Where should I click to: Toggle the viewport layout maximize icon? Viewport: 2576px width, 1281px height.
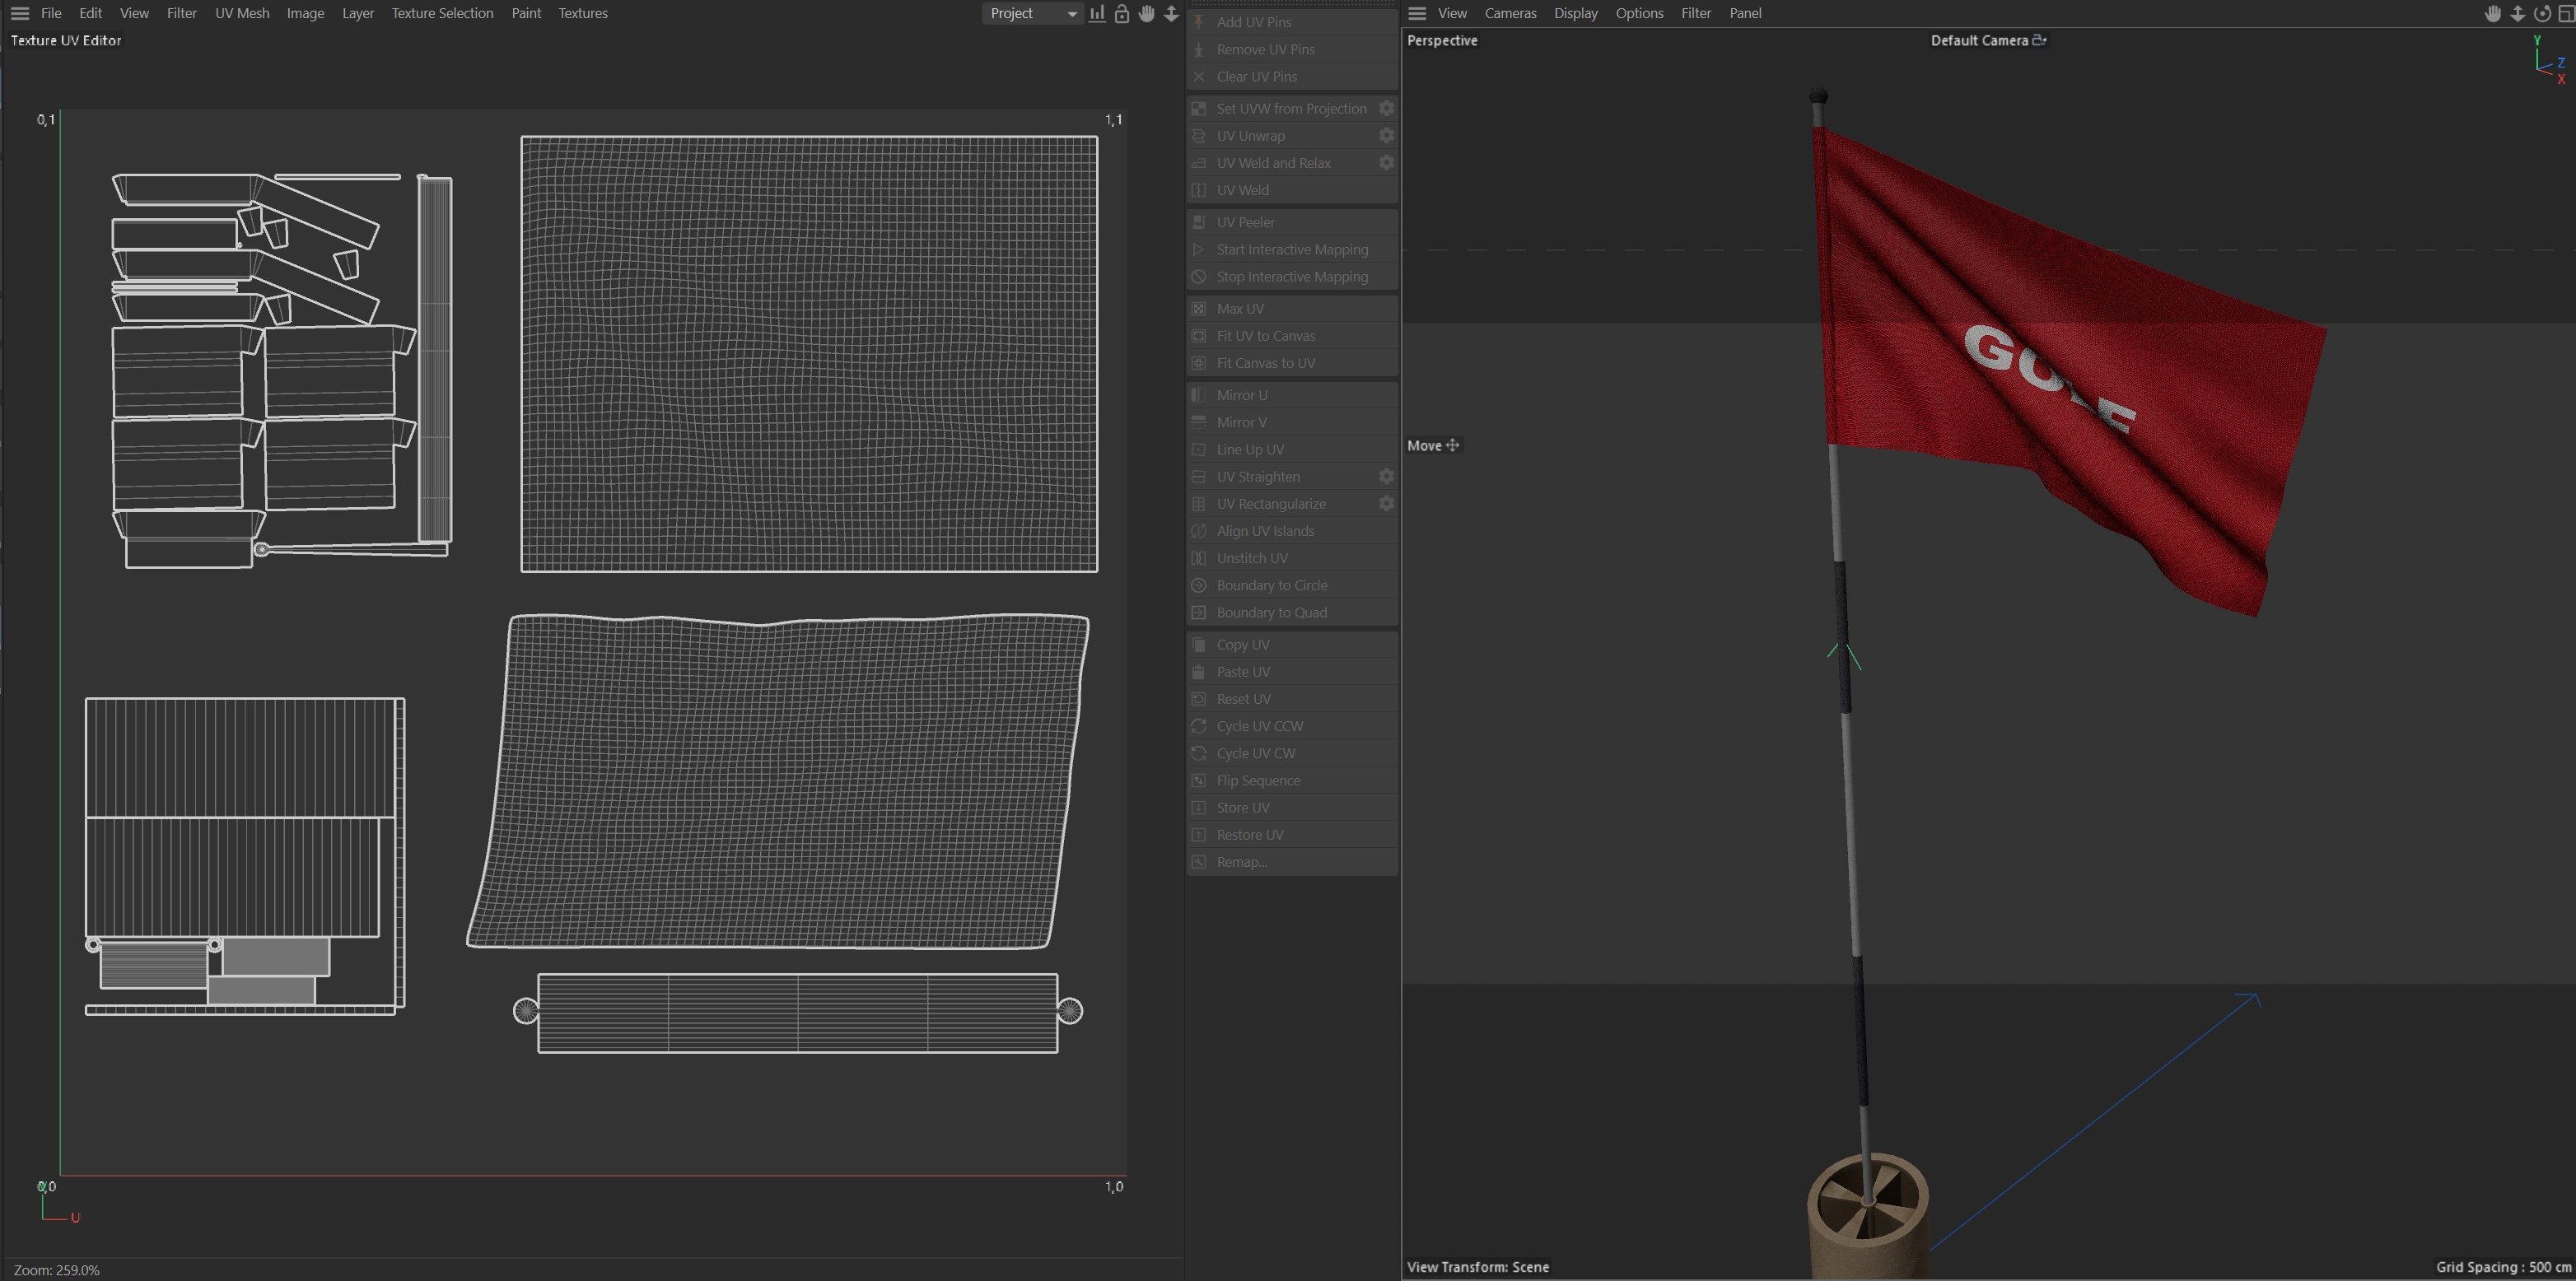point(2565,14)
